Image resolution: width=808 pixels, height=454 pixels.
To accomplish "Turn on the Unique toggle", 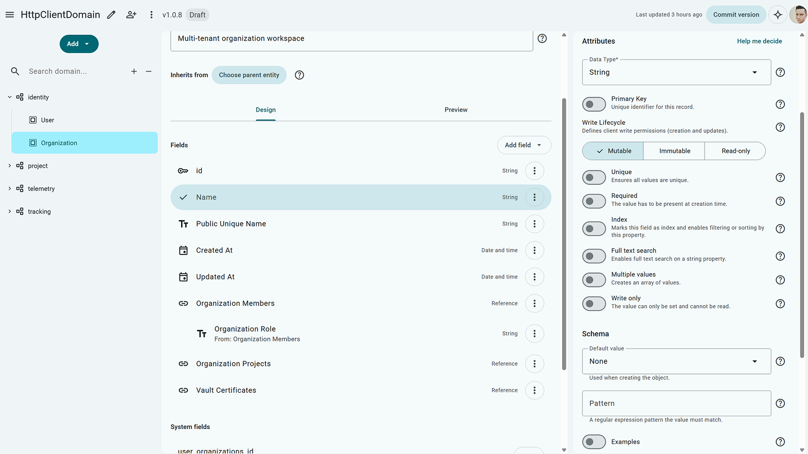I will [x=594, y=177].
